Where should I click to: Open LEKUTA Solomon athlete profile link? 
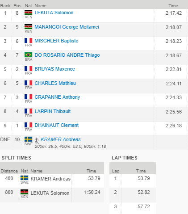(x=54, y=13)
